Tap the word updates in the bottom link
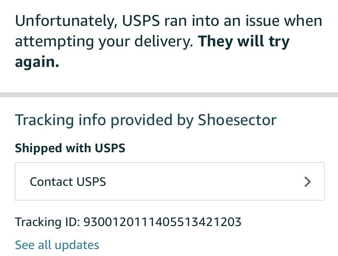This screenshot has width=338, height=256. point(77,245)
